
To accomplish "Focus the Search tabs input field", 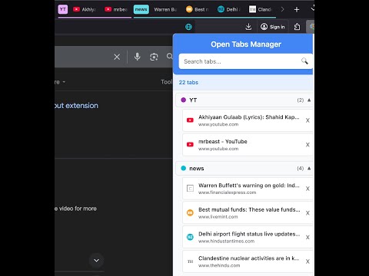I will 245,61.
